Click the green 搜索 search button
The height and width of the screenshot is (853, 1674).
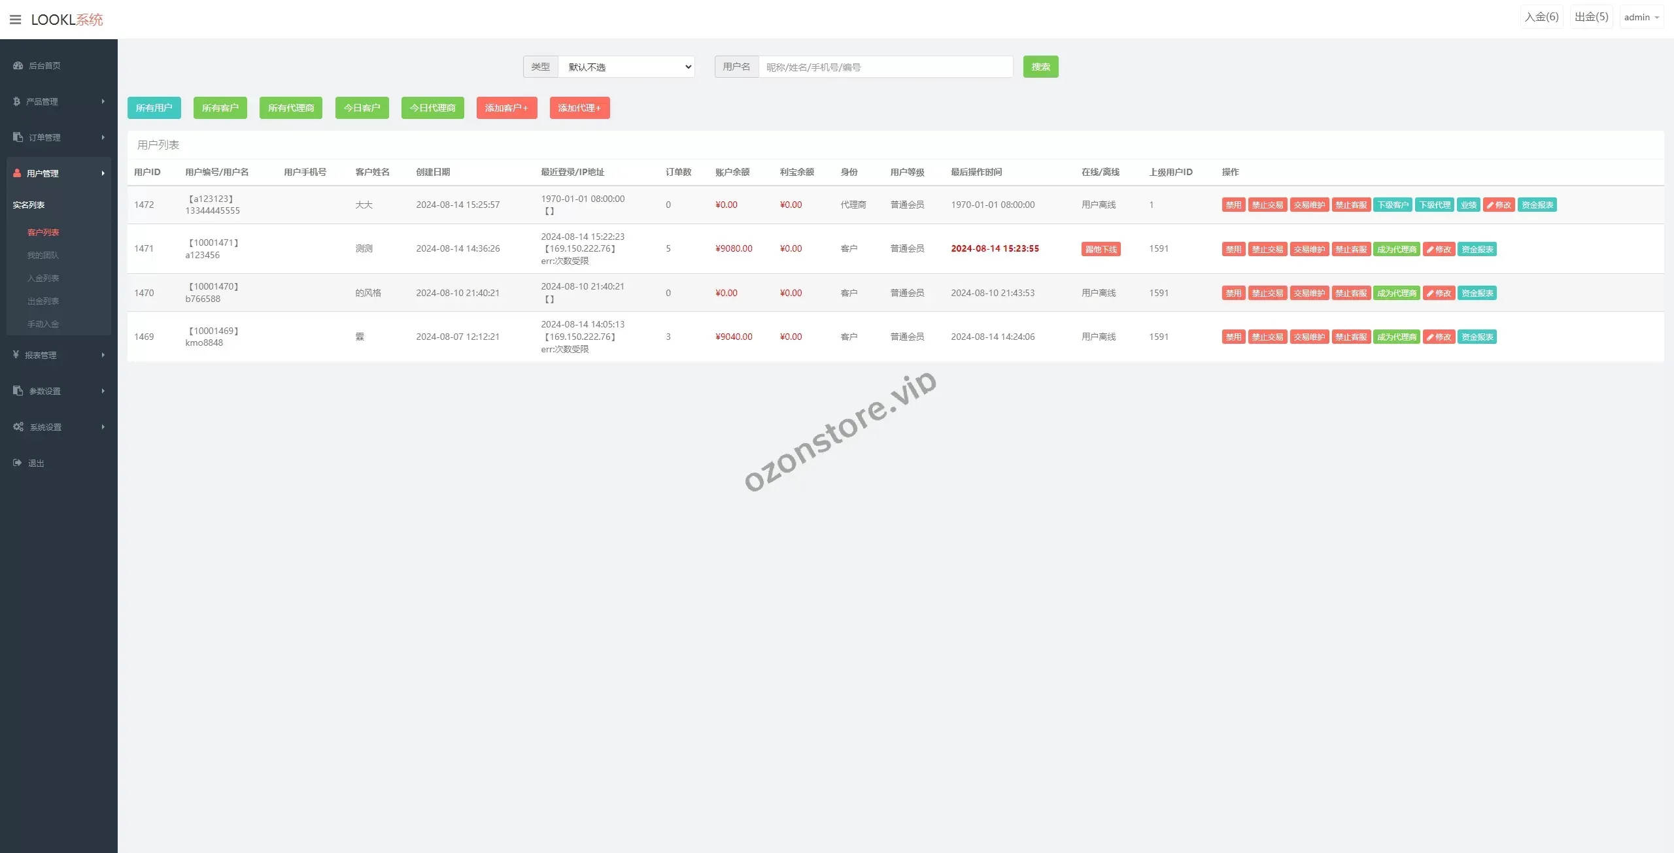tap(1040, 67)
